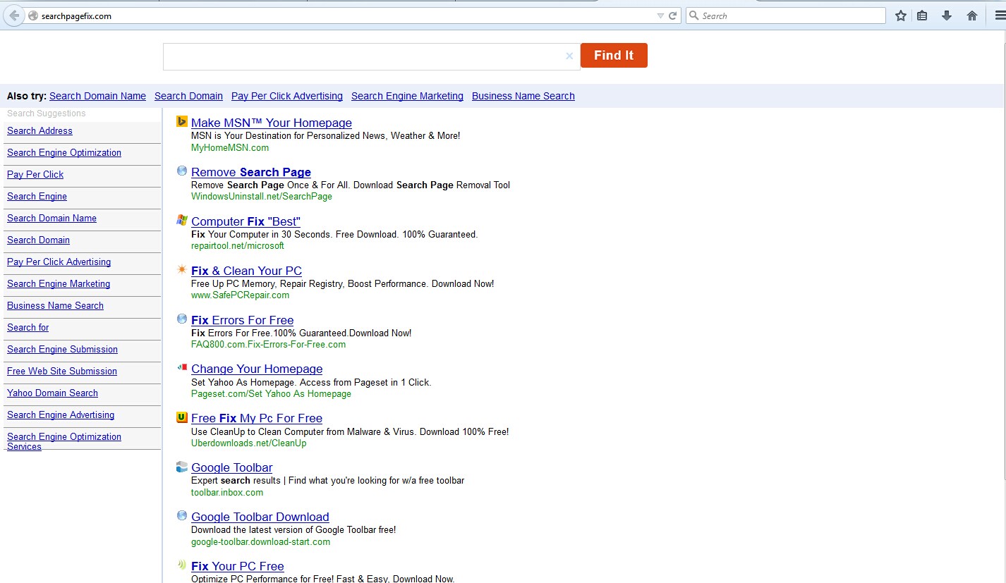Click the Uberdownloads.net/CleanUp URL
This screenshot has height=583, width=1006.
point(249,443)
